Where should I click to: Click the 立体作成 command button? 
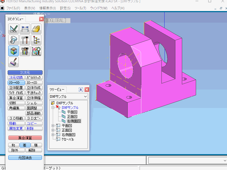pos(34,88)
